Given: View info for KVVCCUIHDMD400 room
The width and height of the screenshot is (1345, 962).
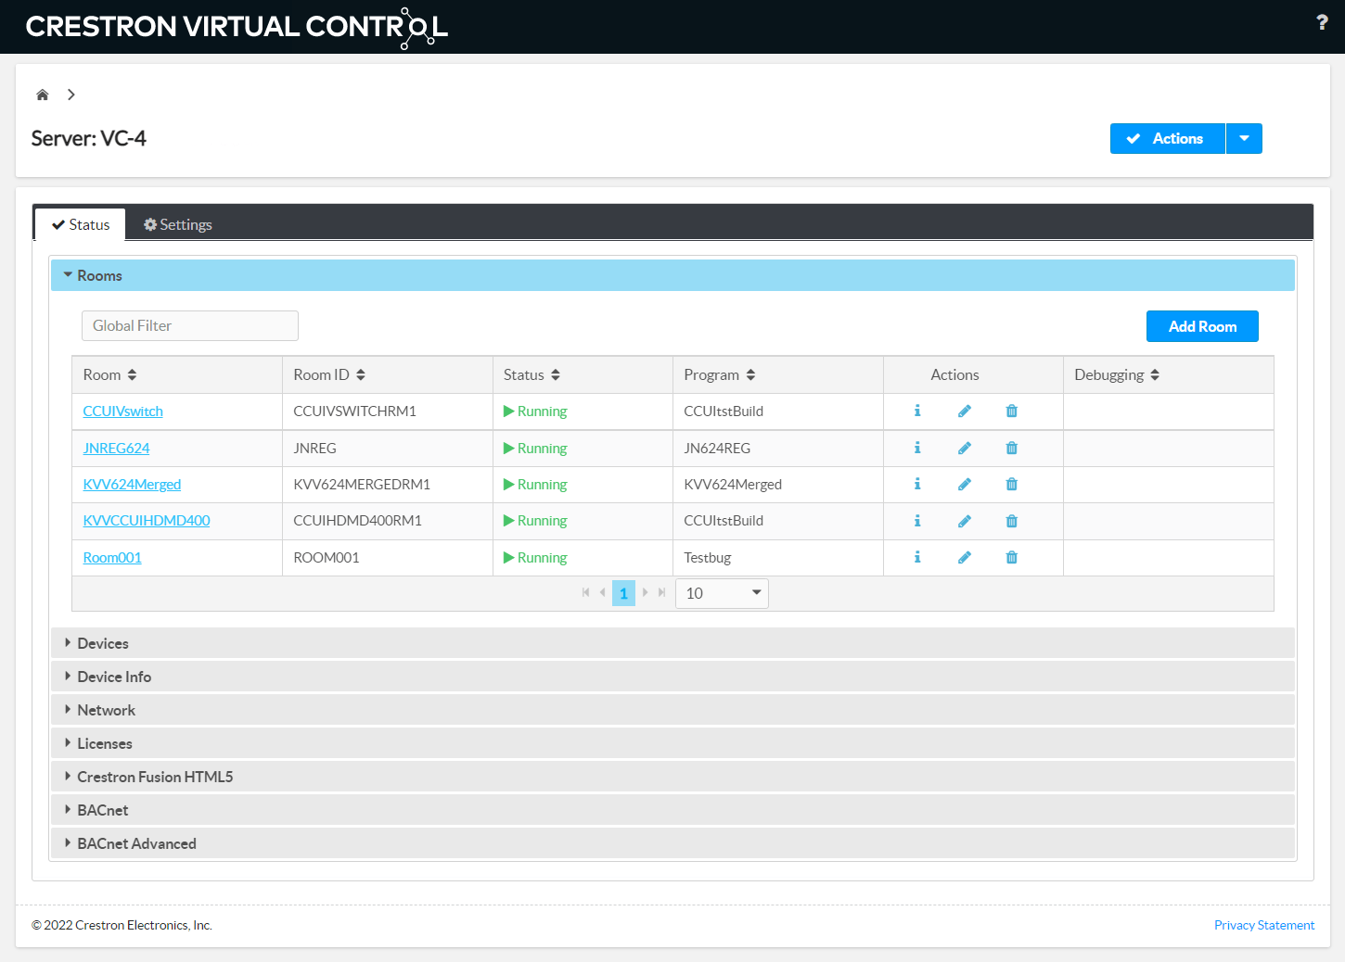Looking at the screenshot, I should (917, 521).
